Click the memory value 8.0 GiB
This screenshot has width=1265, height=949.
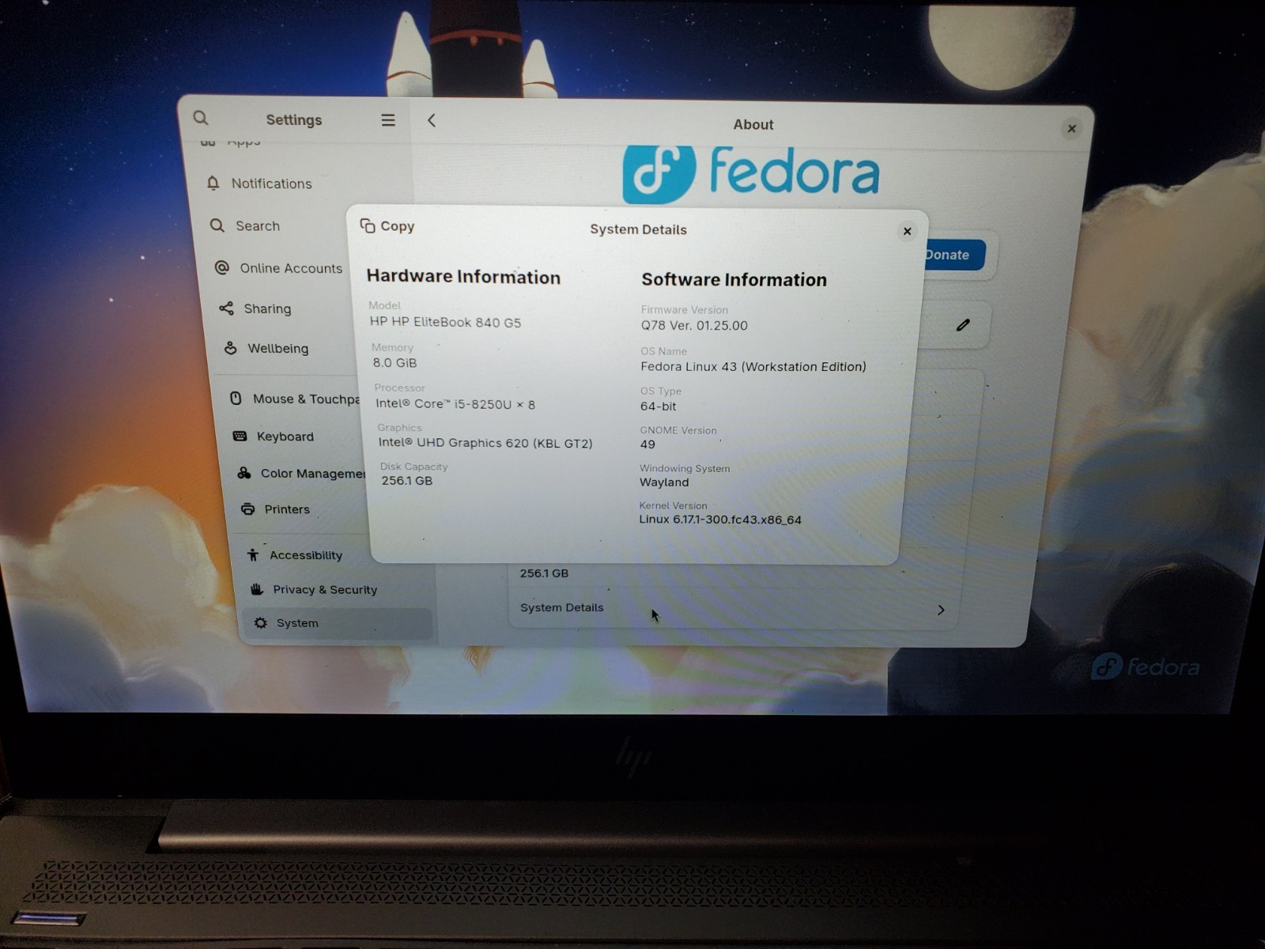coord(395,362)
